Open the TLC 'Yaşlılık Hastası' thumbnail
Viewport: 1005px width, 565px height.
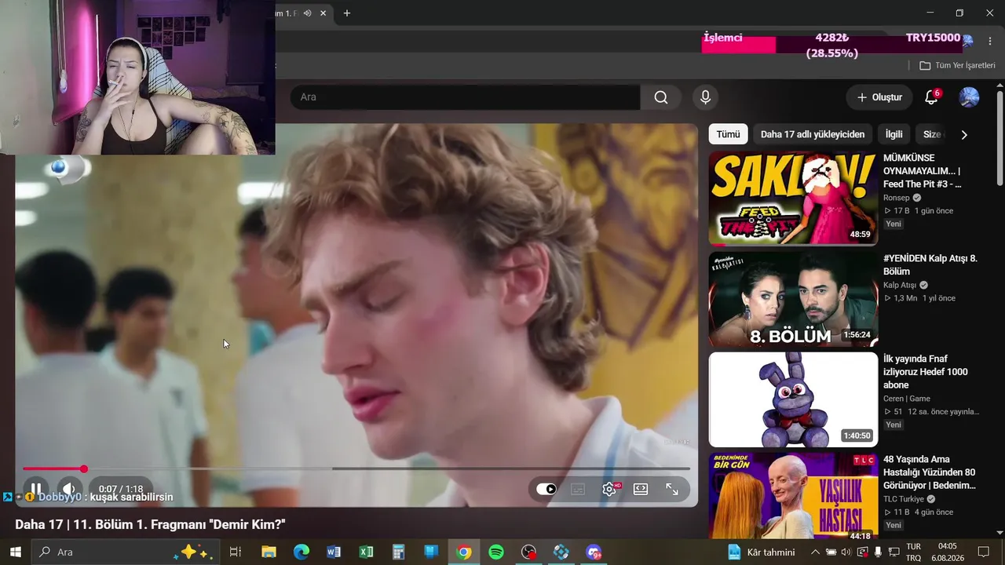[793, 496]
